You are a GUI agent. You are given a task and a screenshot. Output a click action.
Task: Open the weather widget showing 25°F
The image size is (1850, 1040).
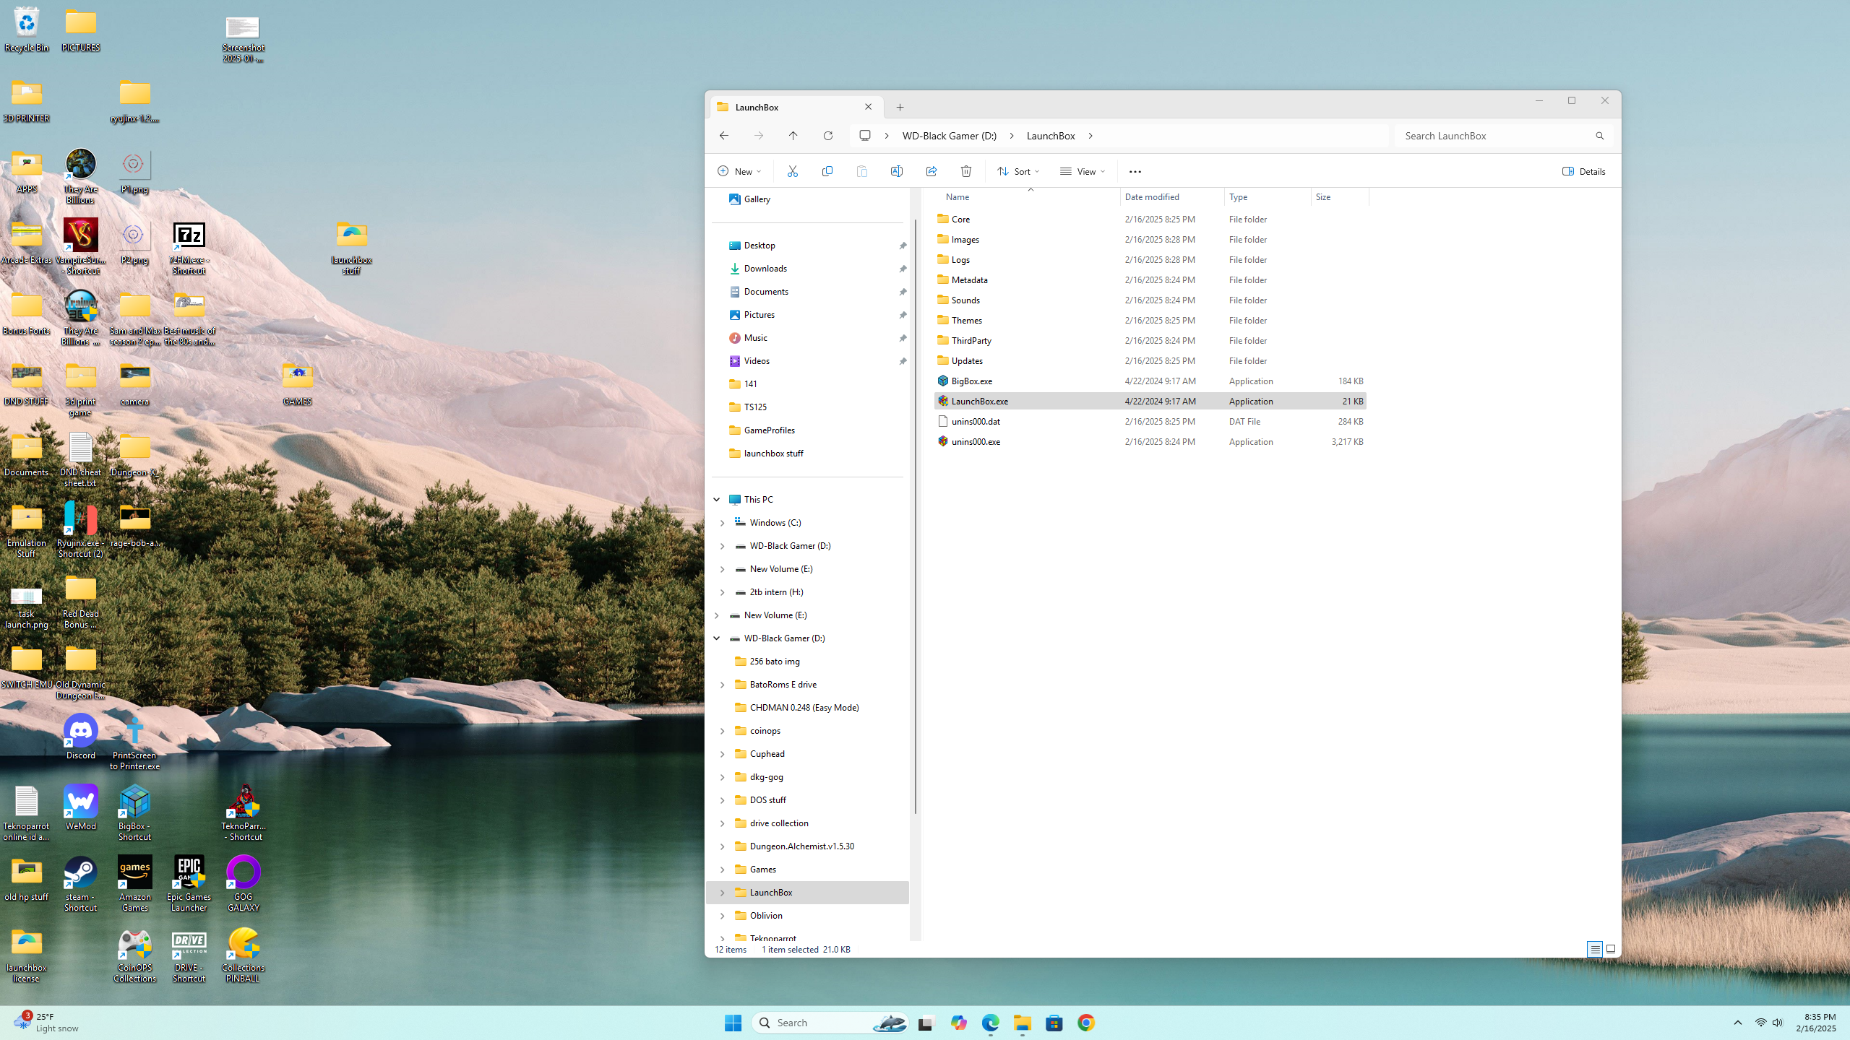pyautogui.click(x=46, y=1023)
